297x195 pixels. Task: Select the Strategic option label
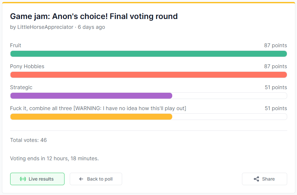click(x=21, y=87)
